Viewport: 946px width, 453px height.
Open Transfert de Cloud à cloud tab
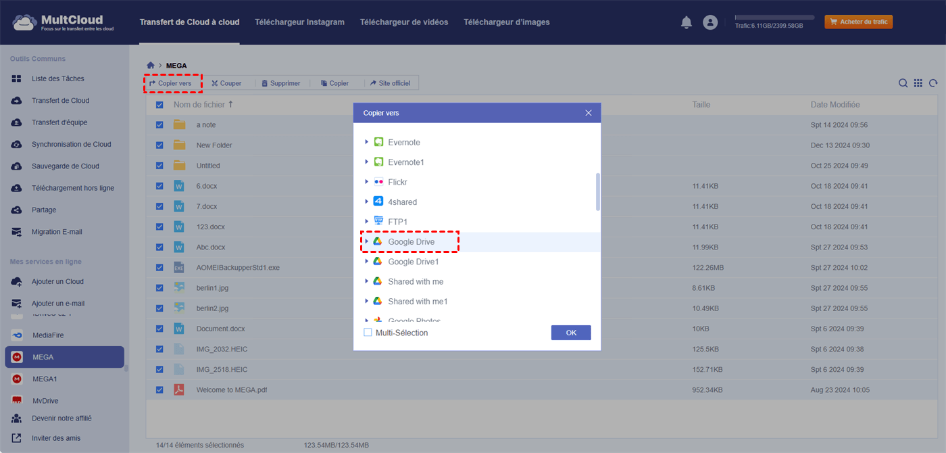tap(189, 22)
